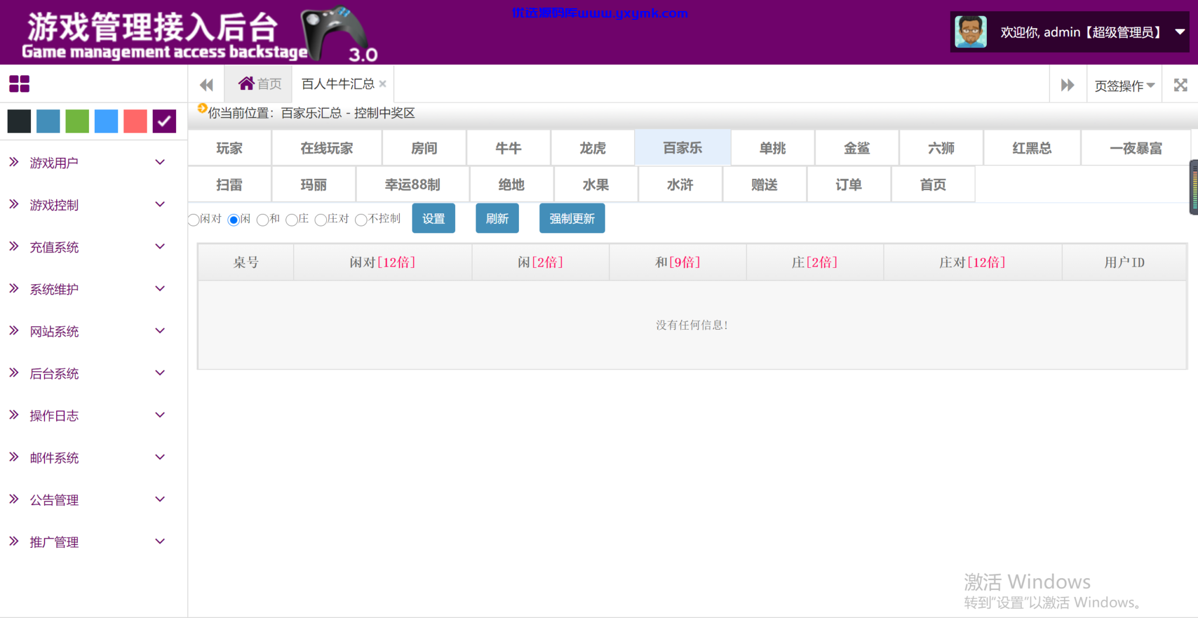The height and width of the screenshot is (618, 1198).
Task: Select the 闲对 radio button
Action: (194, 220)
